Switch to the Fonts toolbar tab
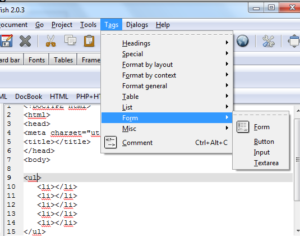This screenshot has height=236, width=300. tap(36, 60)
